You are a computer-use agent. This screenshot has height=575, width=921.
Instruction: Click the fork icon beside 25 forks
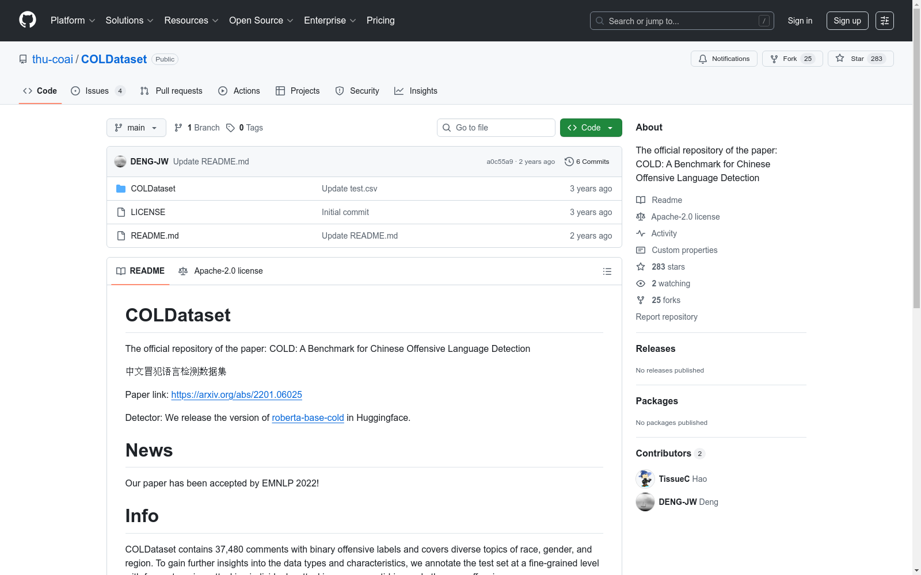point(641,300)
